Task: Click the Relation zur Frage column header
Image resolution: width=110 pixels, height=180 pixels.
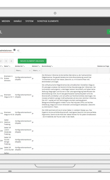Action: (x=103, y=66)
